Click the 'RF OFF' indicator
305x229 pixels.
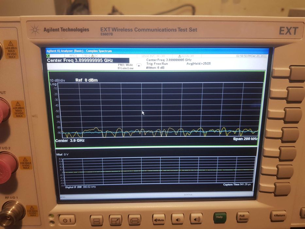[161, 56]
